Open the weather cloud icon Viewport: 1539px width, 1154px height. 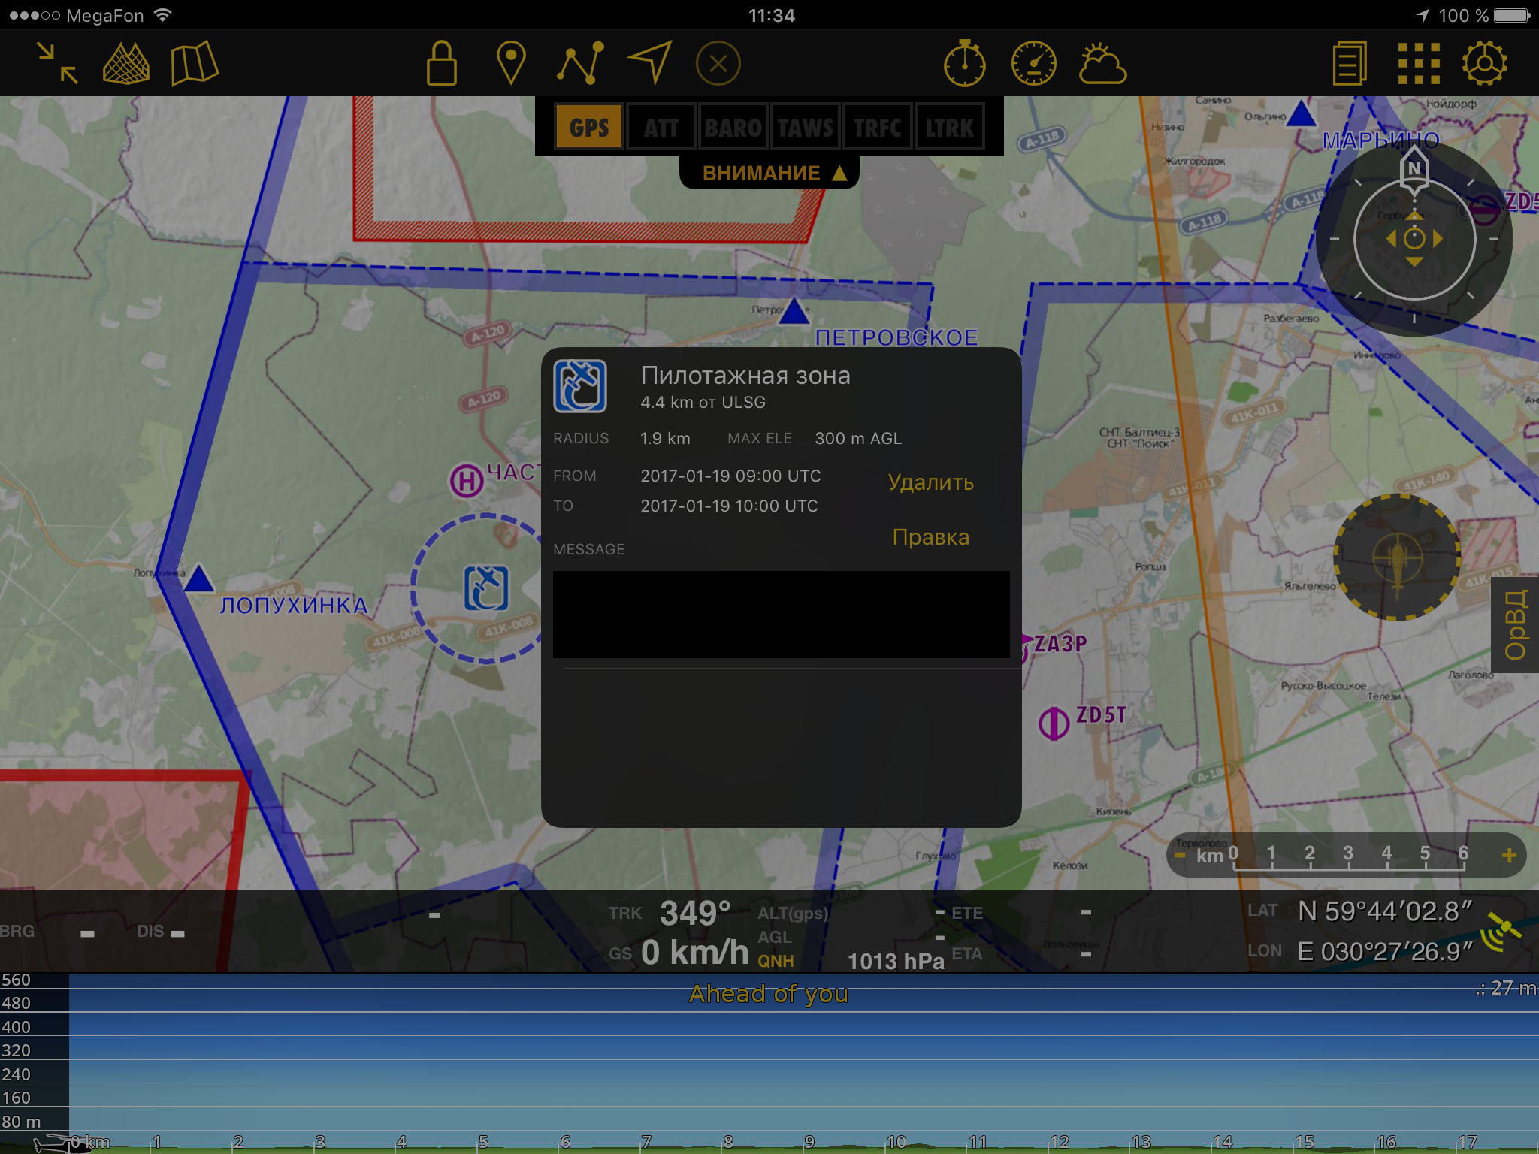tap(1102, 63)
